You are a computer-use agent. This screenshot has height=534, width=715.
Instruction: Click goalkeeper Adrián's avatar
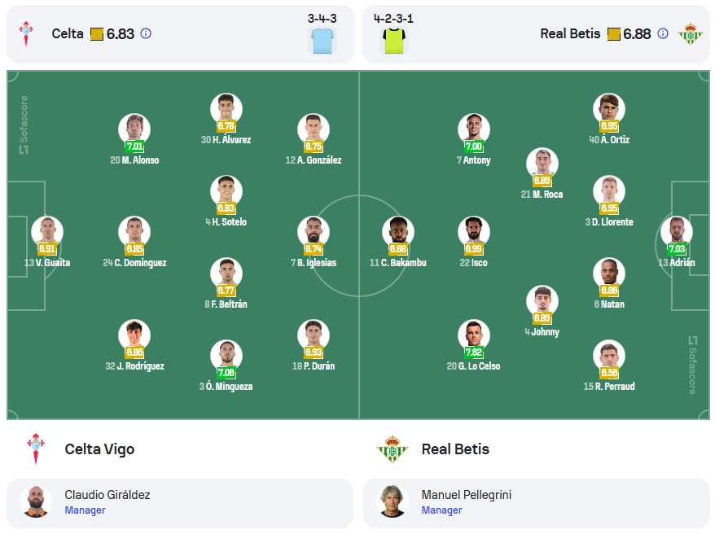(677, 231)
